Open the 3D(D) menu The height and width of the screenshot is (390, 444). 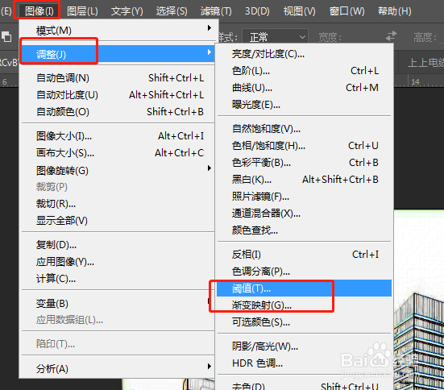(x=257, y=11)
